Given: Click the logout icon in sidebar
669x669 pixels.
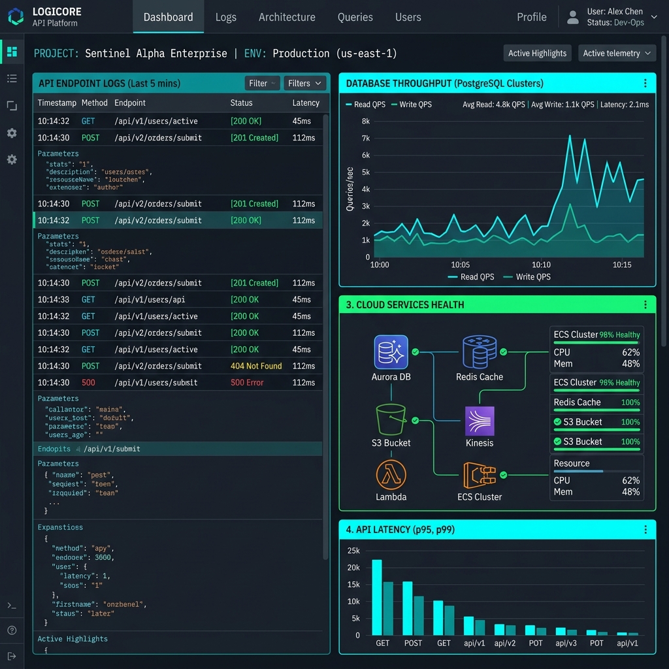Looking at the screenshot, I should [12, 656].
